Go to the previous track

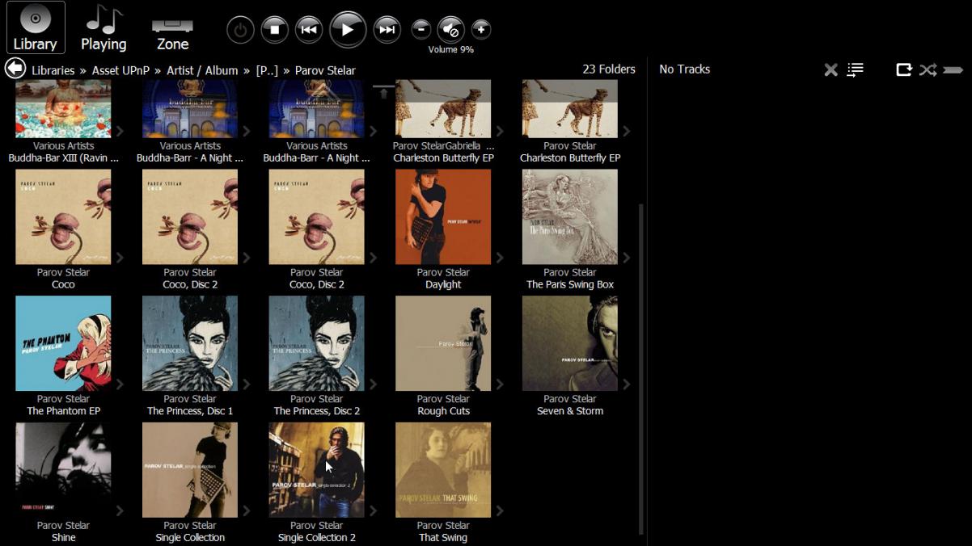pos(308,30)
